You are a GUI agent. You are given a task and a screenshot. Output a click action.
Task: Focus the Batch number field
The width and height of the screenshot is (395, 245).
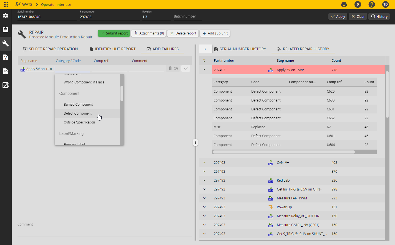(x=188, y=17)
